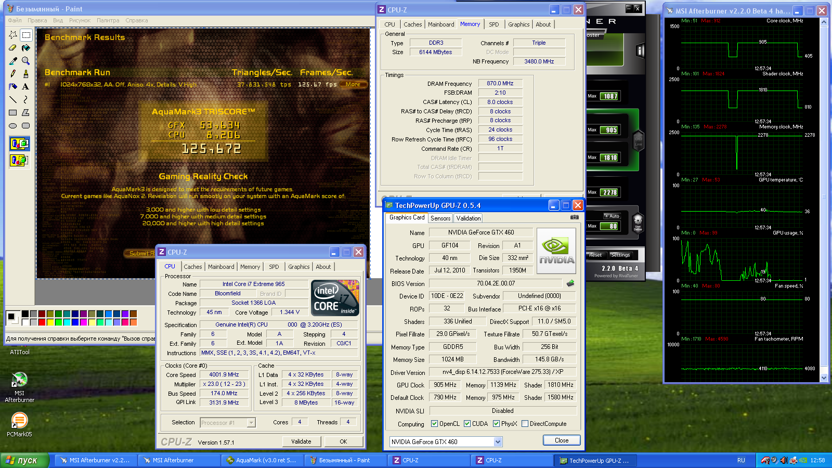Pick the Eraser tool in Paint
Image resolution: width=832 pixels, height=468 pixels.
[13, 48]
